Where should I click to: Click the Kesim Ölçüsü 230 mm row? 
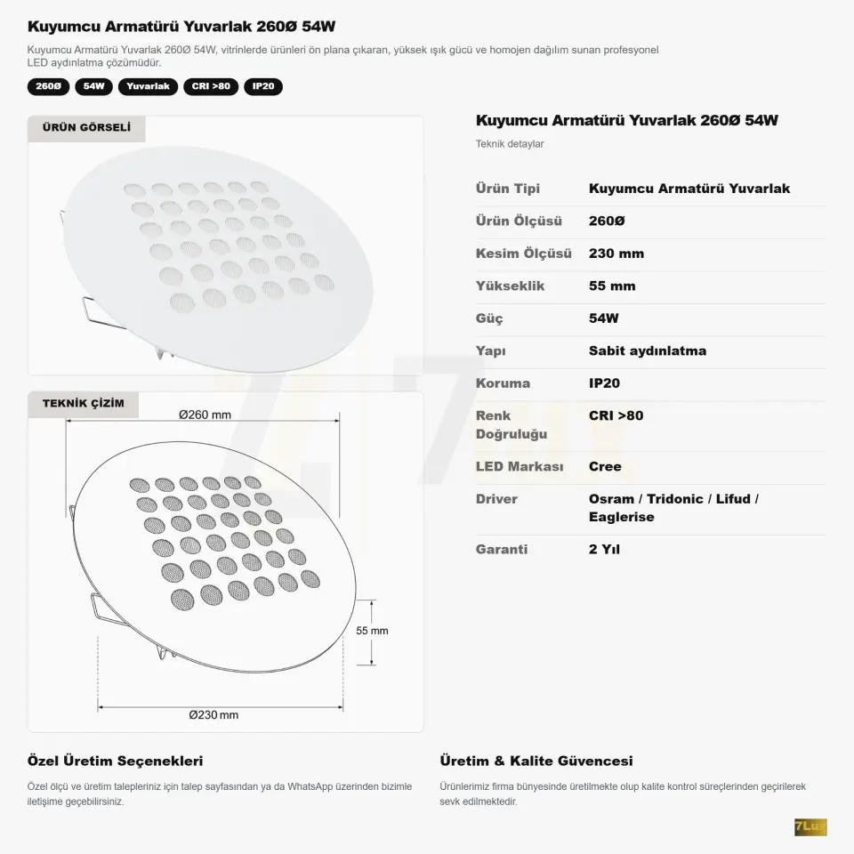[651, 254]
